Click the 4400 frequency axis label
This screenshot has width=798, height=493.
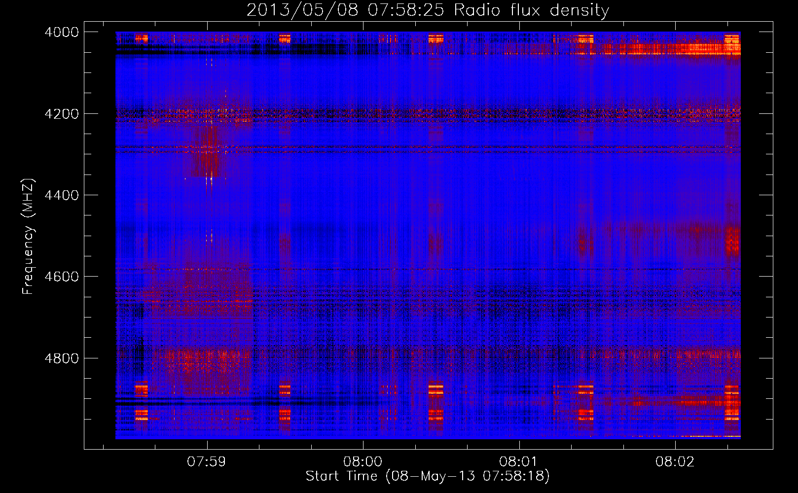click(x=62, y=195)
